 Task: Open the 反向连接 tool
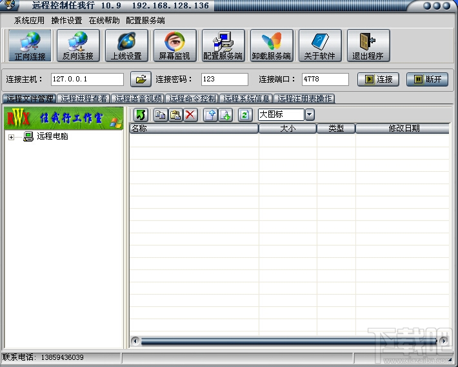[78, 45]
